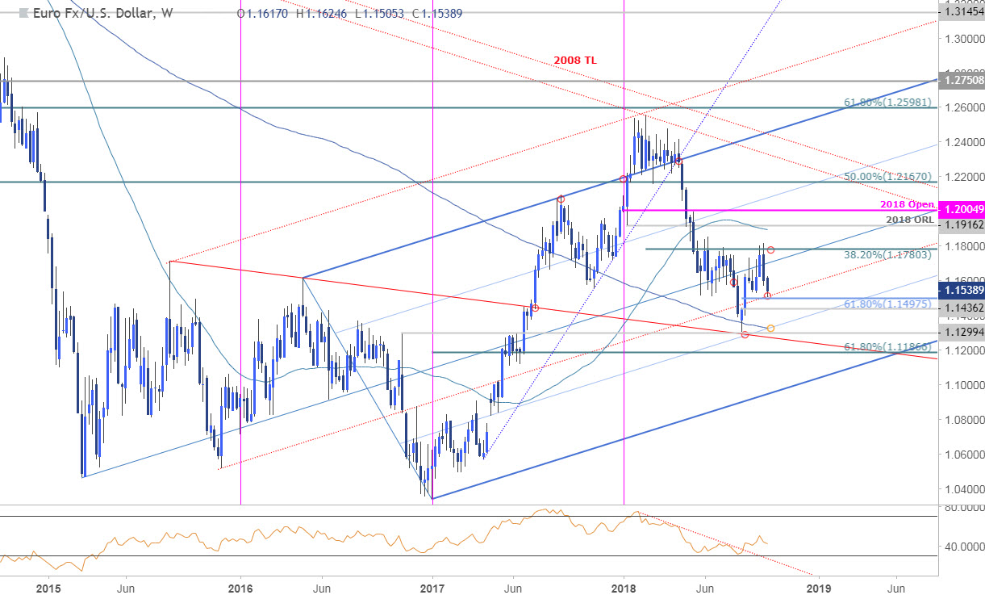Select the 2015 year label on time axis
This screenshot has width=985, height=595.
(48, 589)
